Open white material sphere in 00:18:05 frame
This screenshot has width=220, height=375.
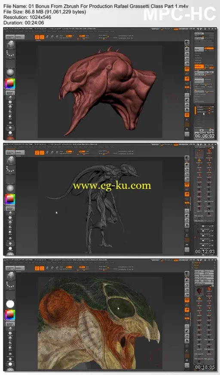(x=10, y=304)
